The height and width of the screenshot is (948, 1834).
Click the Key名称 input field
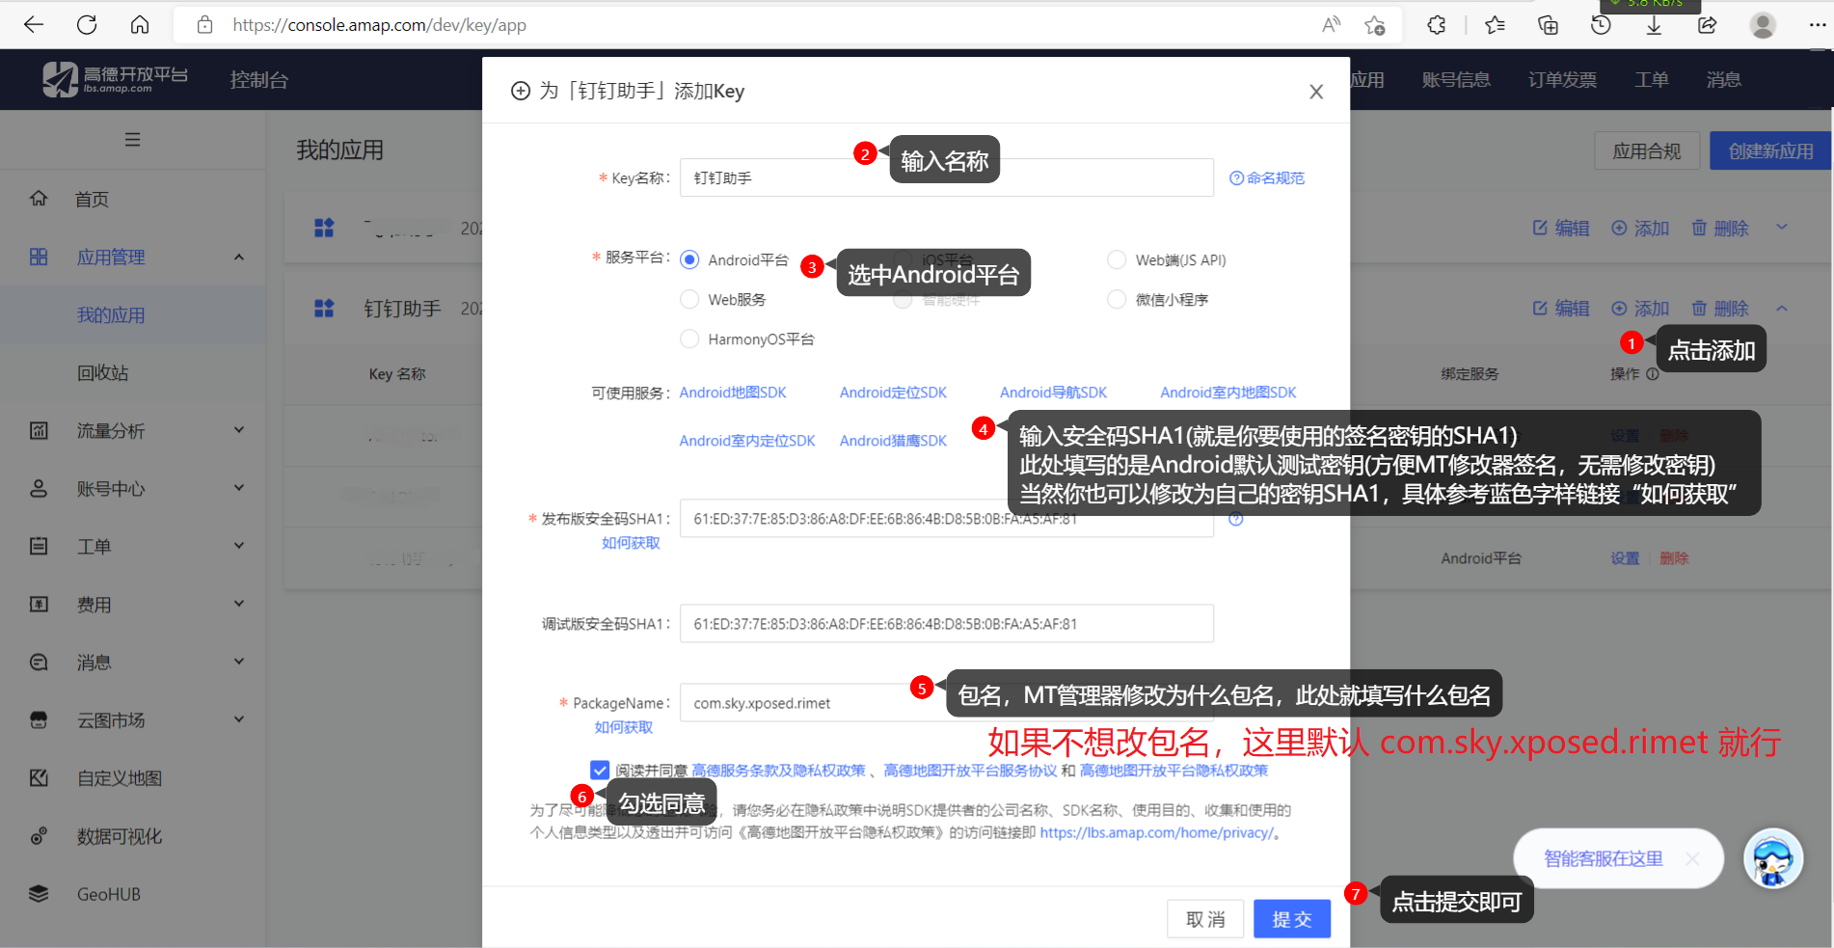point(946,177)
